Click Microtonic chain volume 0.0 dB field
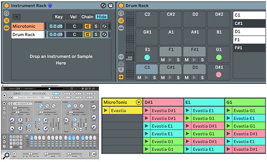 (x=56, y=26)
